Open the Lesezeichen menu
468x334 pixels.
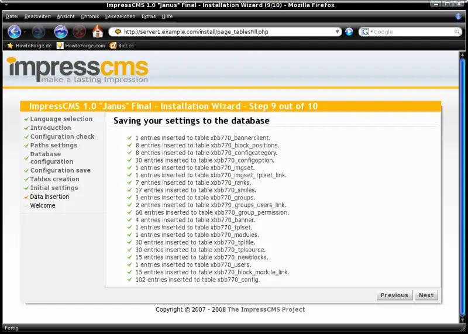click(x=121, y=16)
